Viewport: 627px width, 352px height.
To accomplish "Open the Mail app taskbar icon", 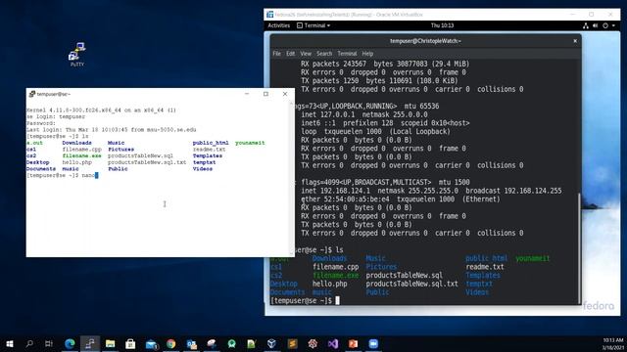I will pyautogui.click(x=151, y=343).
